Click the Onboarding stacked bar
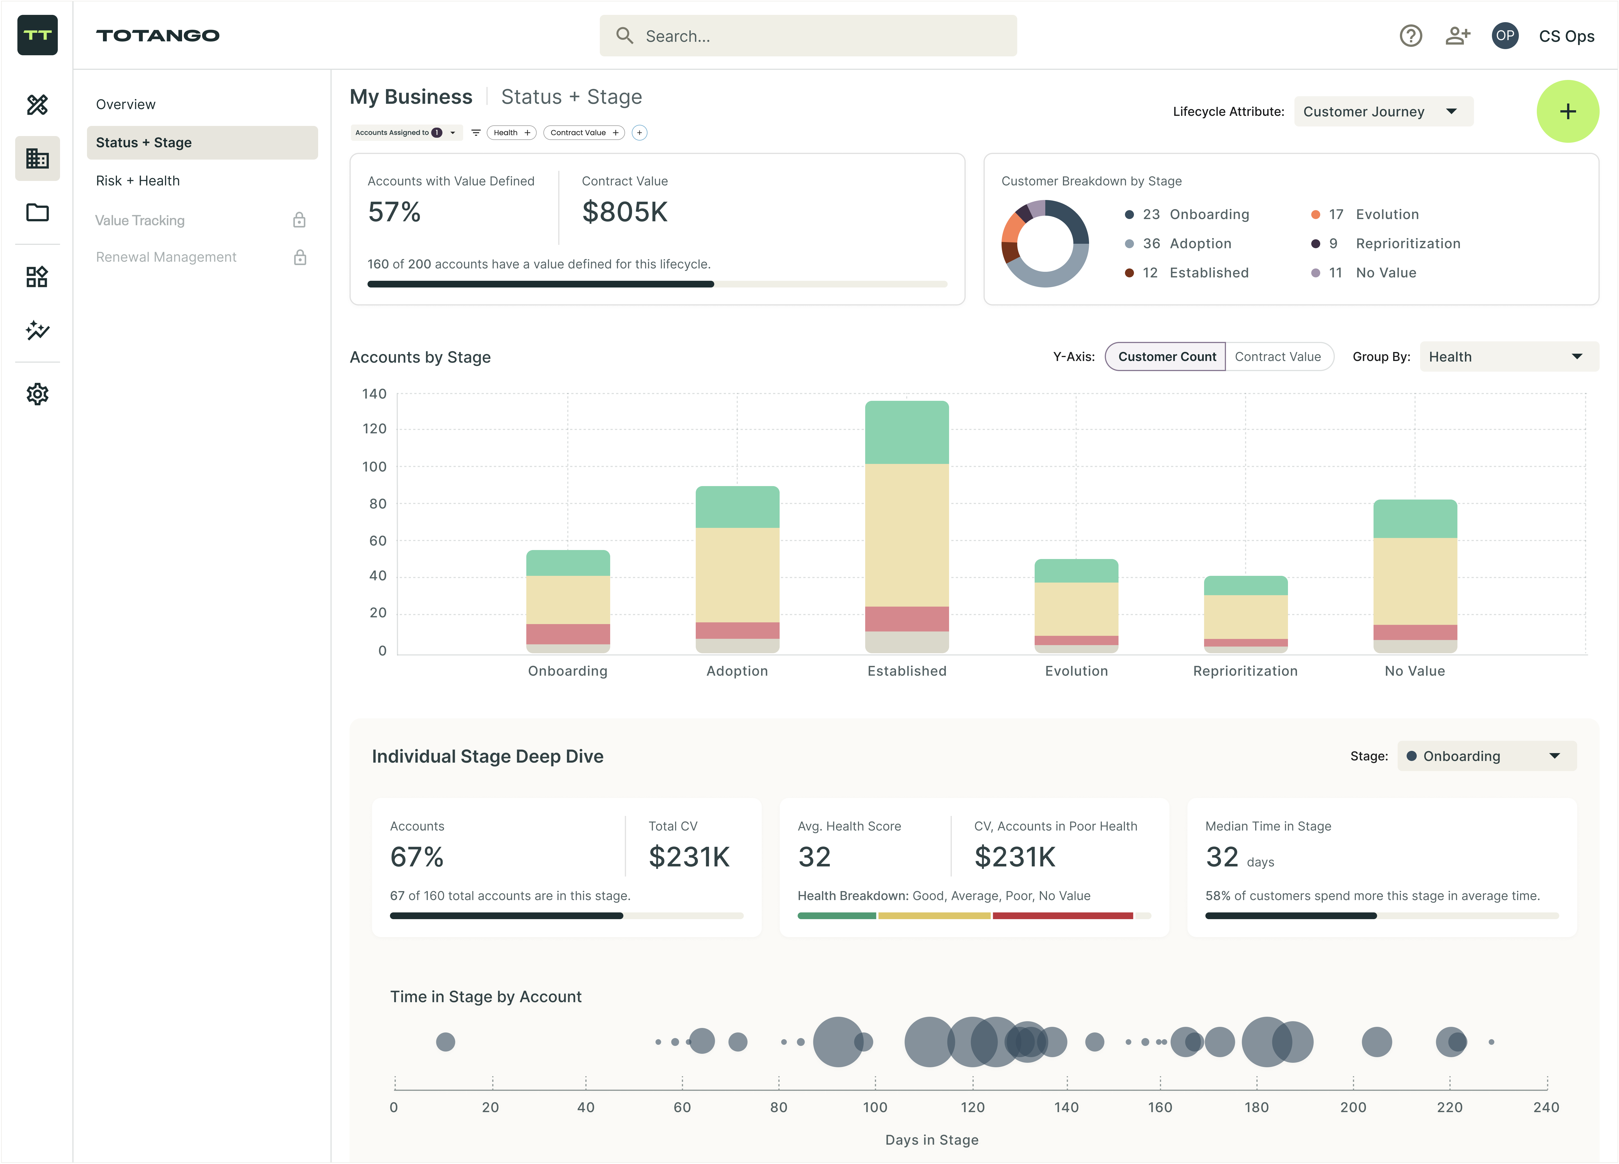The height and width of the screenshot is (1164, 1619). click(568, 602)
